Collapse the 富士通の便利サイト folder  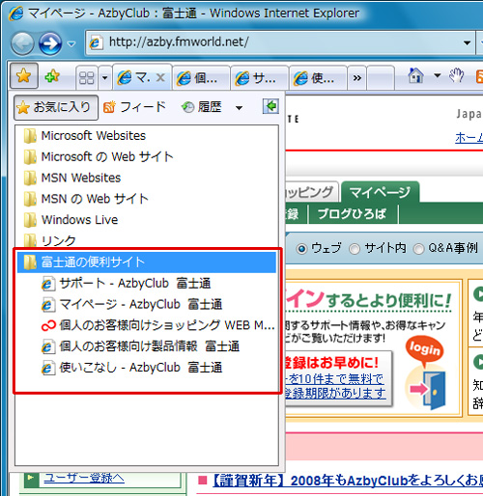coord(147,262)
